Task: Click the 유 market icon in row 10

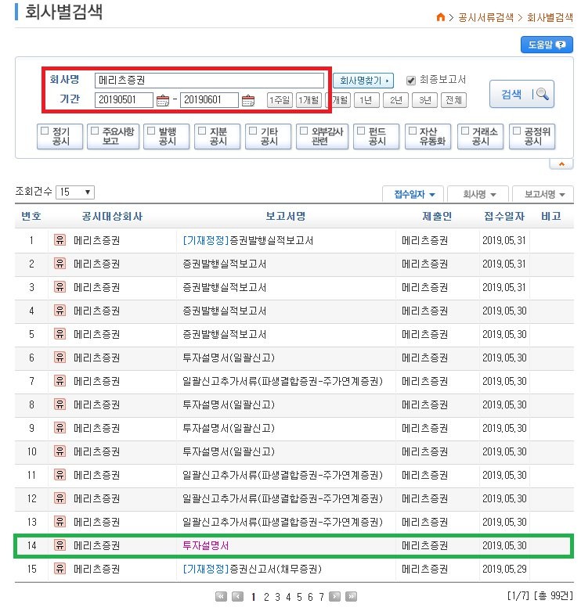Action: tap(60, 451)
